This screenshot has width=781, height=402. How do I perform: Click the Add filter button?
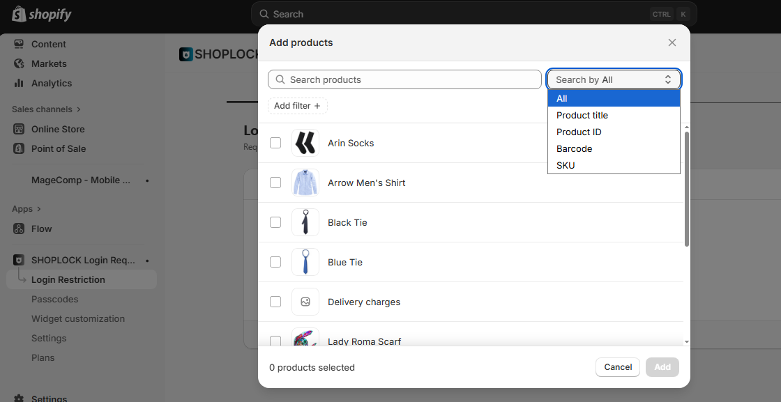pos(297,106)
